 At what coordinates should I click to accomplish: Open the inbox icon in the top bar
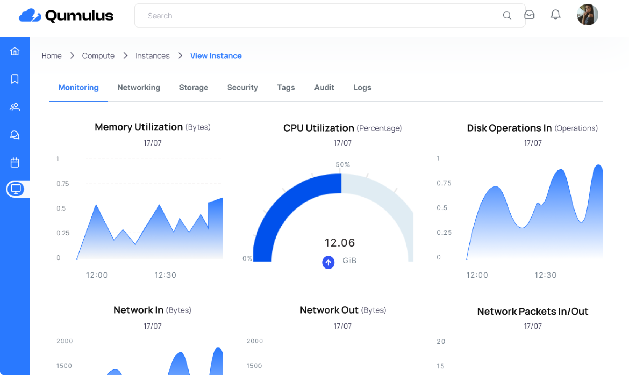pos(530,15)
